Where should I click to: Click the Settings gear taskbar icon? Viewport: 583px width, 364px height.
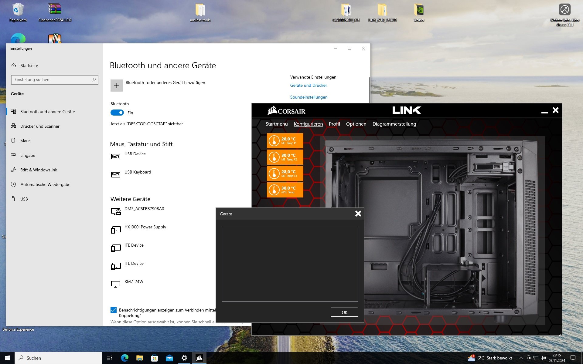pos(184,358)
